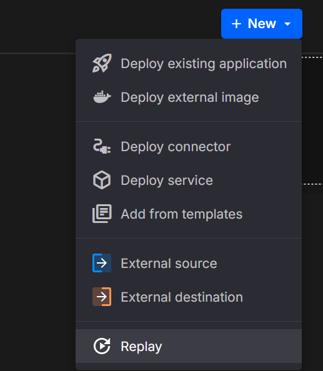Select Deploy connector from the menu
This screenshot has height=371, width=323.
[189, 147]
